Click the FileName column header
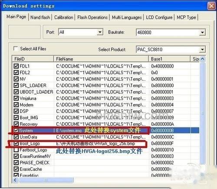Screen dimensions: 217x189 (x=101, y=59)
